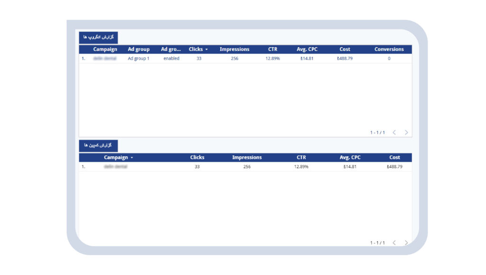The height and width of the screenshot is (275, 486).
Task: Go to next page in campaign table
Action: [x=406, y=242]
